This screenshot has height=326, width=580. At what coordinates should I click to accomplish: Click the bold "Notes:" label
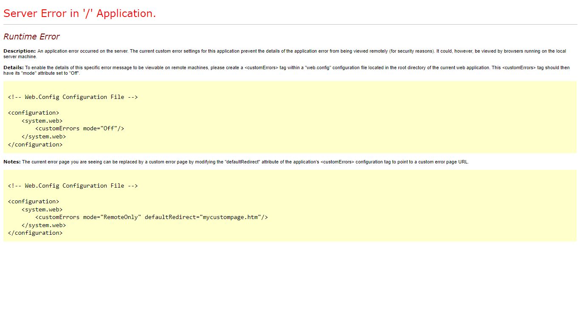12,162
